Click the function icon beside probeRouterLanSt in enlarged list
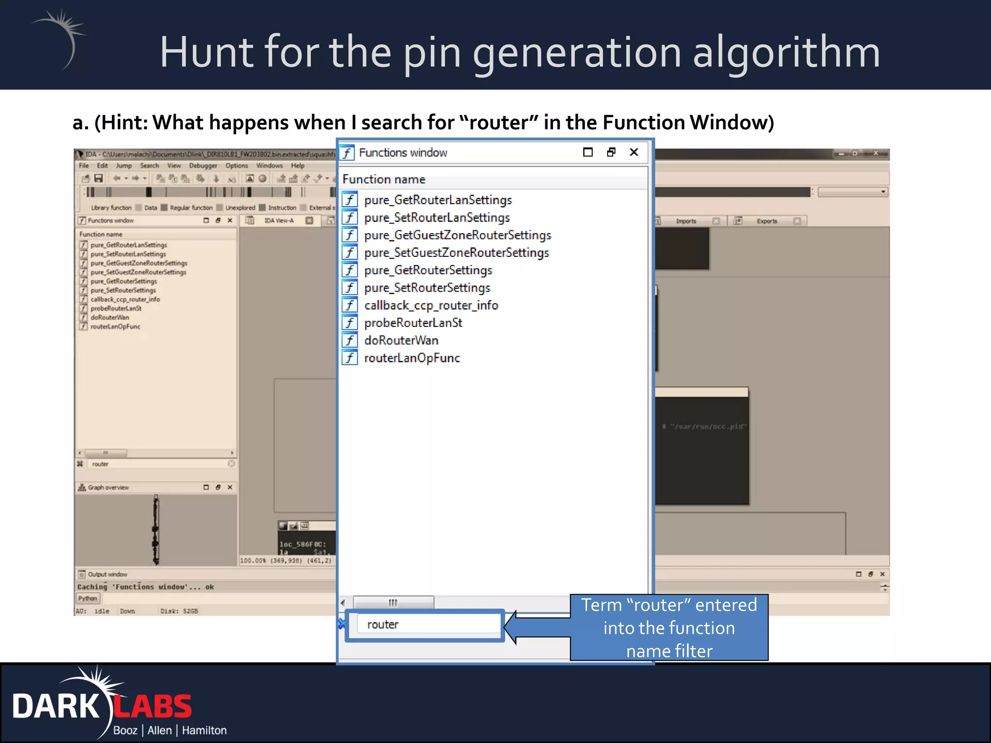This screenshot has width=991, height=743. tap(350, 322)
